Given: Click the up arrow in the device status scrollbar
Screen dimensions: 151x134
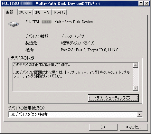Looking at the screenshot, I should tap(136, 65).
